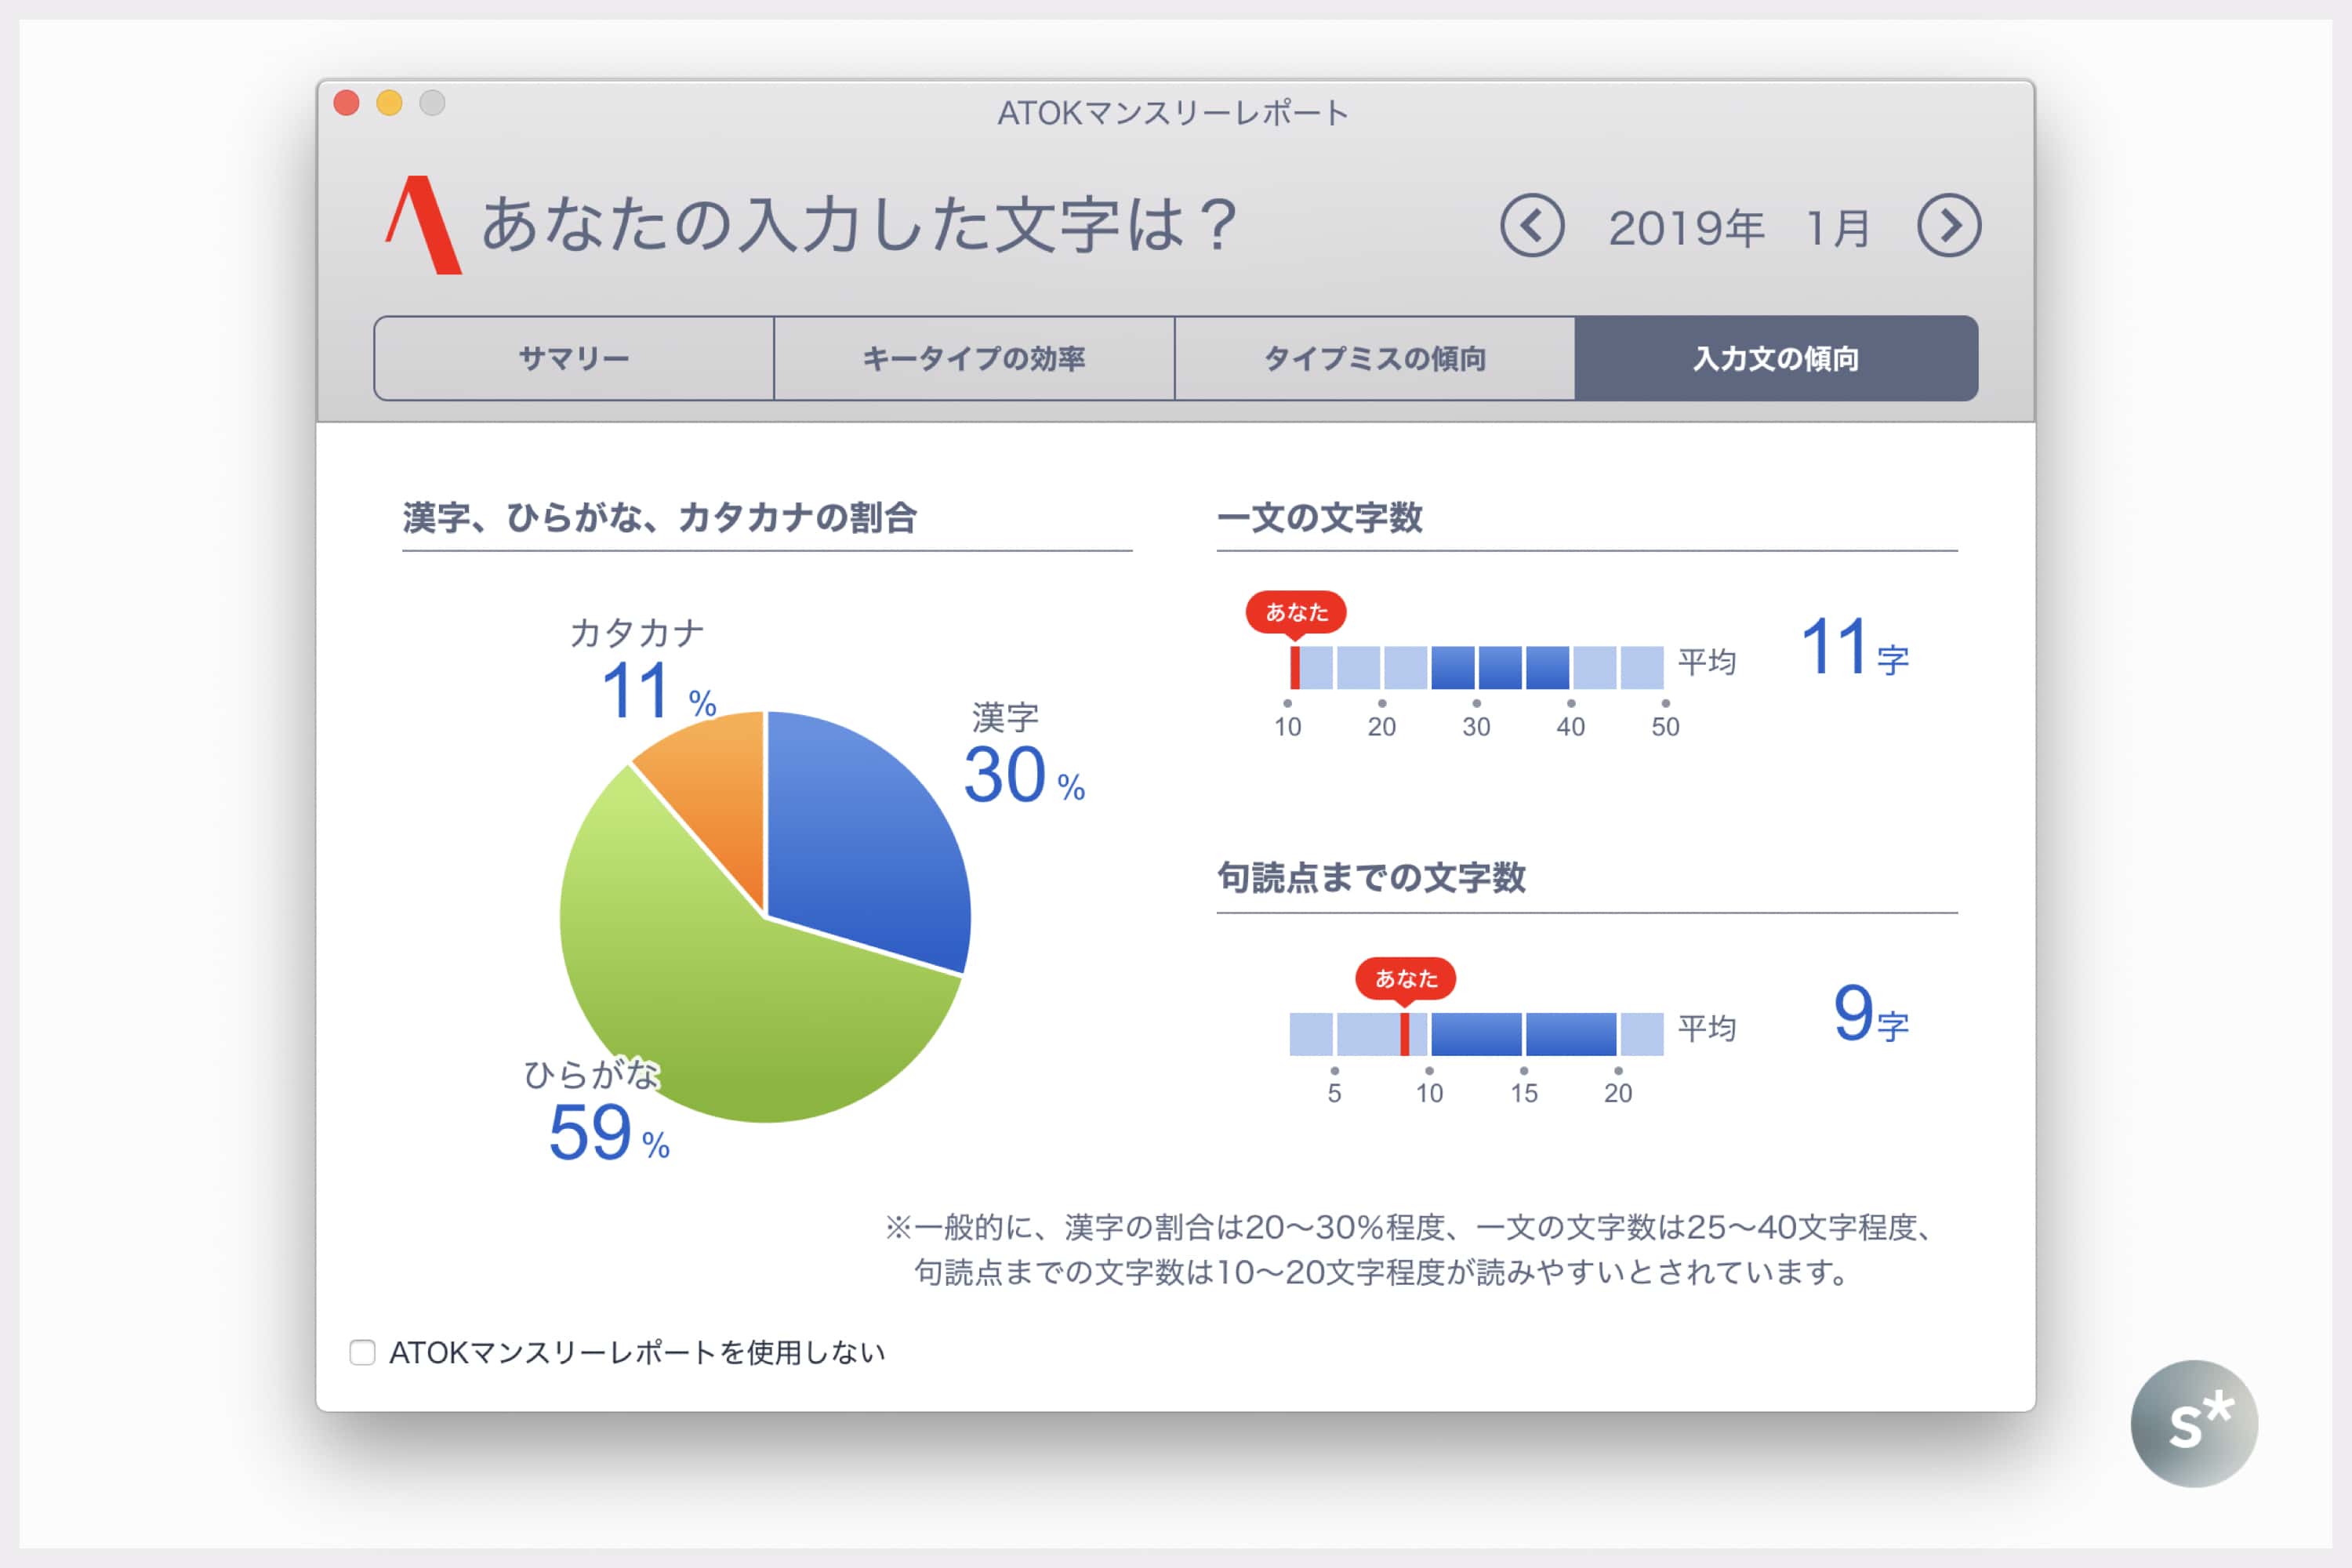This screenshot has width=2352, height=1568.
Task: Click the yellow minimize window button
Action: coord(389,103)
